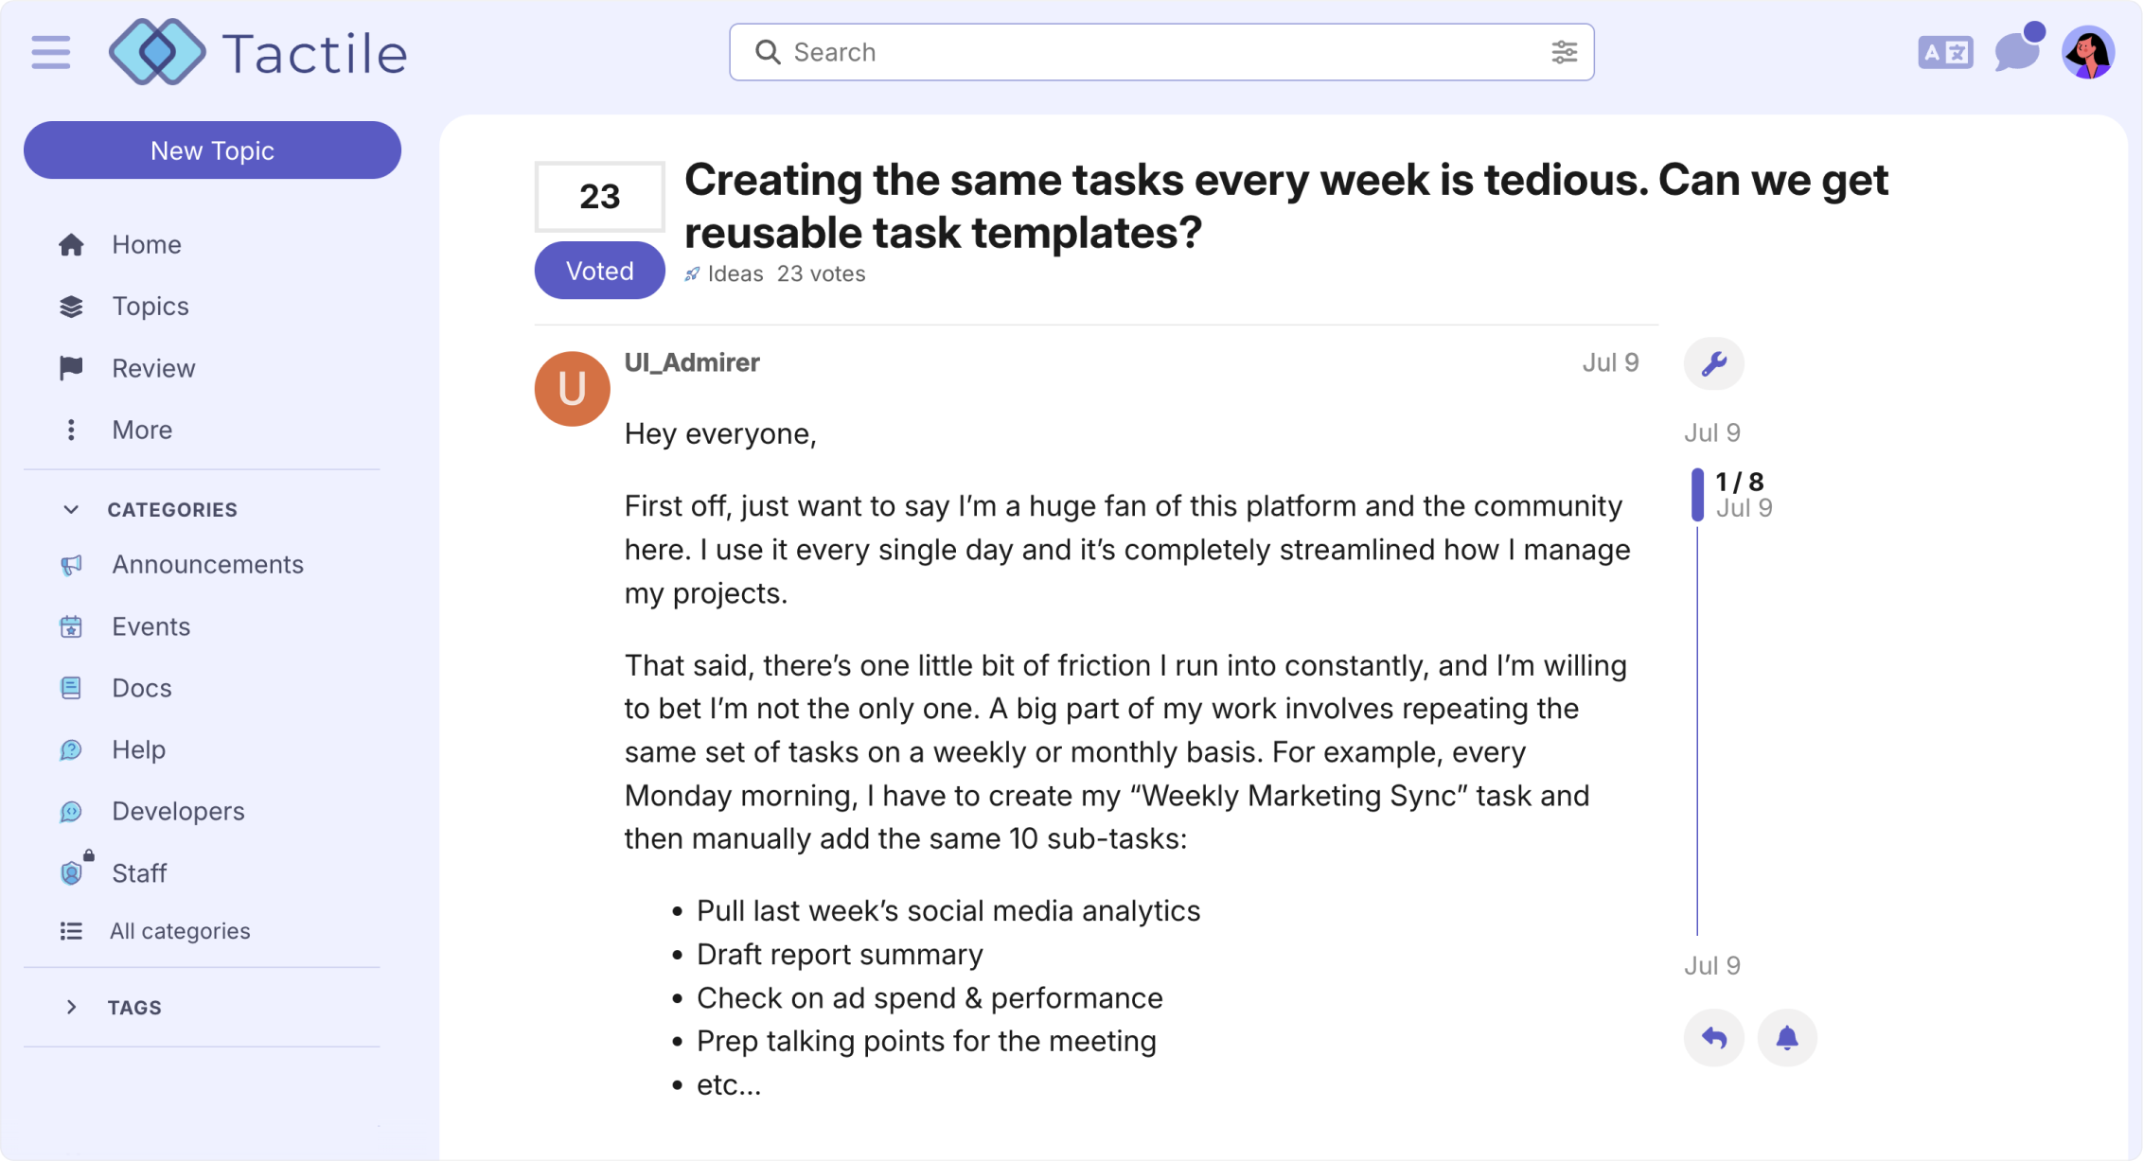This screenshot has width=2143, height=1161.
Task: Toggle the Voted button to remove vote
Action: 598,271
